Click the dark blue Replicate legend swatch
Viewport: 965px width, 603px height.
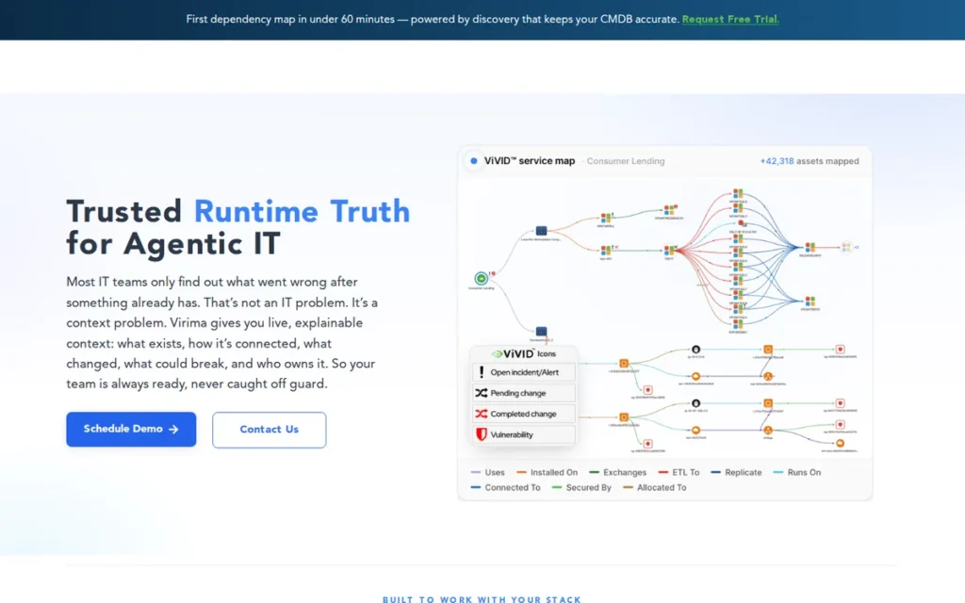tap(716, 473)
